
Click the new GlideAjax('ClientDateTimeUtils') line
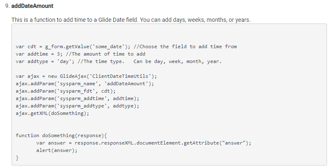[x=86, y=76]
